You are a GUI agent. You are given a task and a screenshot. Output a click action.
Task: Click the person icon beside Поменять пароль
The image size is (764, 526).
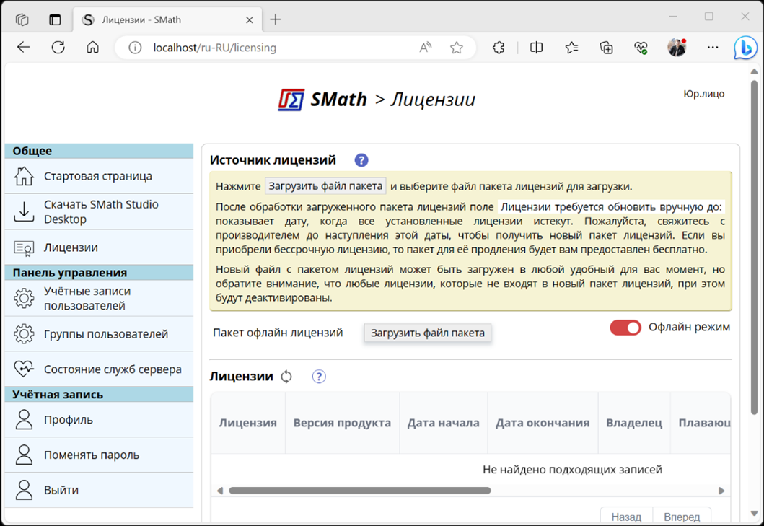click(24, 455)
